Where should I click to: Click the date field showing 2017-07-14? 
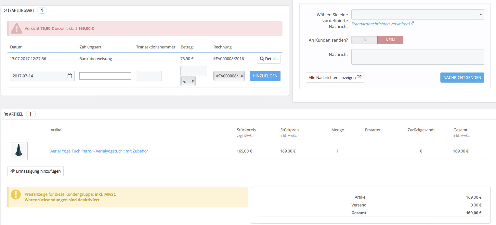[x=37, y=76]
